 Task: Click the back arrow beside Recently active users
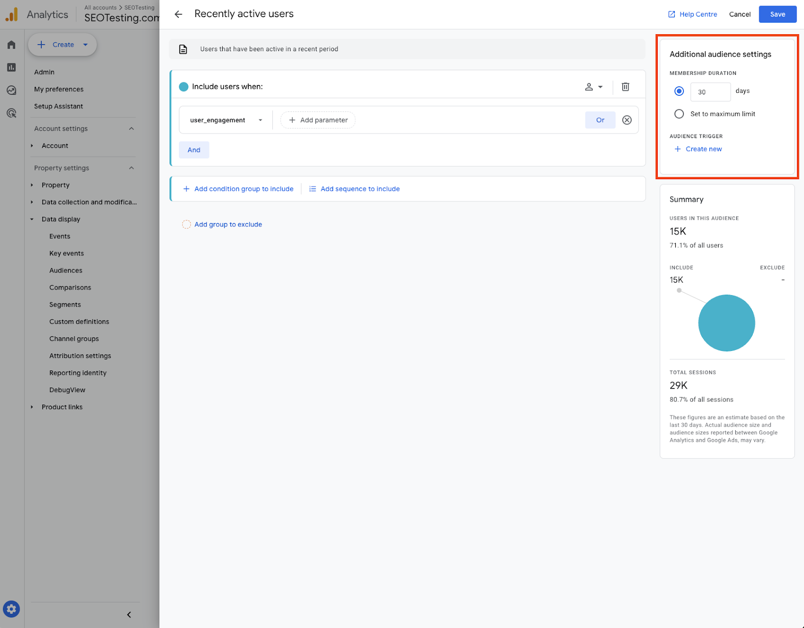coord(178,14)
